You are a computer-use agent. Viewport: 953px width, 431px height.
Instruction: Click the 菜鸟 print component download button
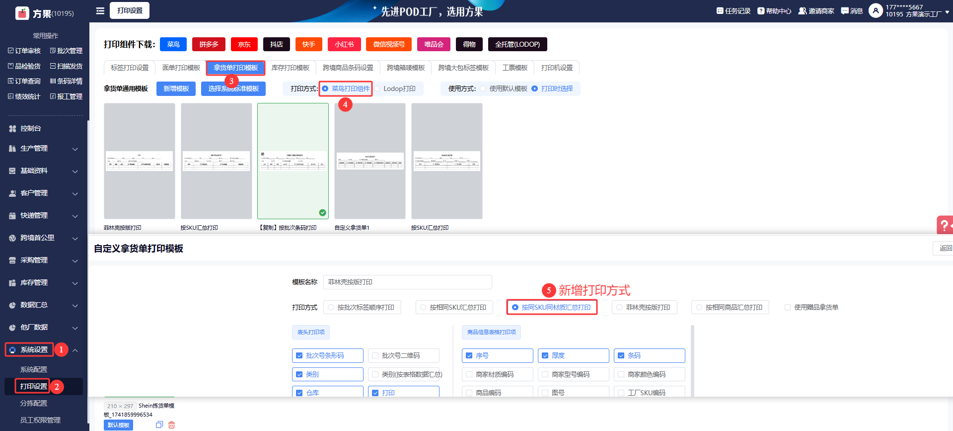click(173, 44)
